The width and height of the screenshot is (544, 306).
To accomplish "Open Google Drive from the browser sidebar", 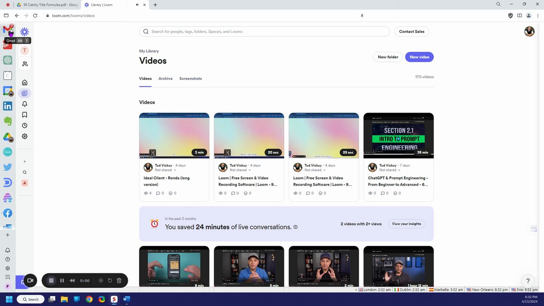I will click(x=8, y=136).
